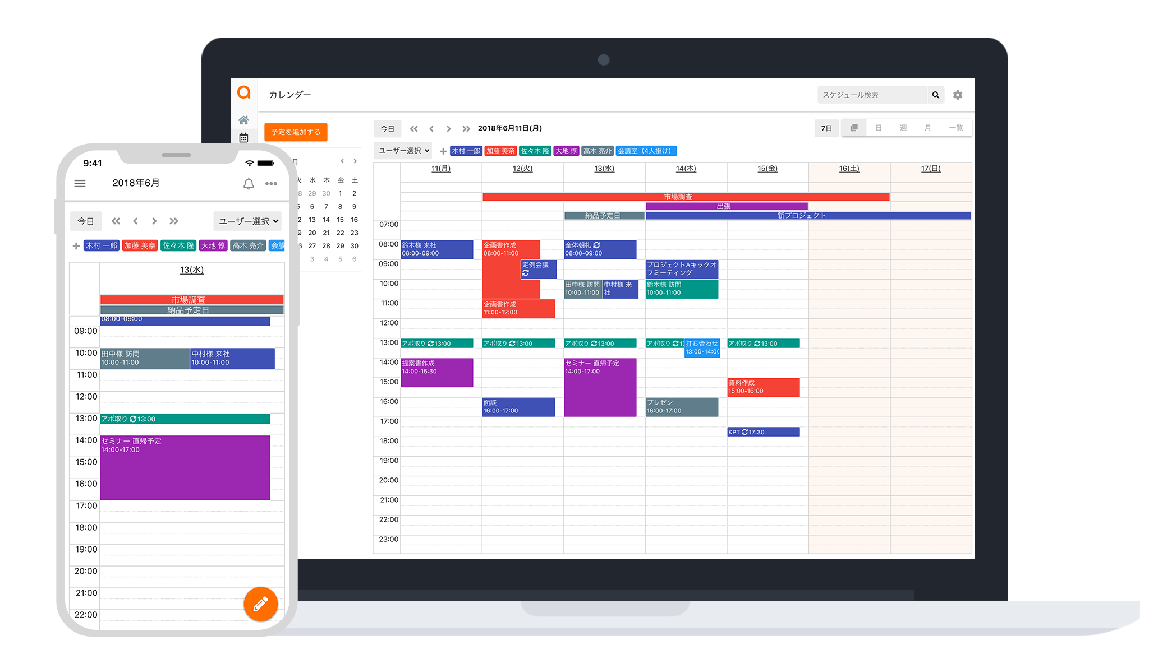Open notification bell on phone
Screen dimensions: 1149x659
point(249,183)
